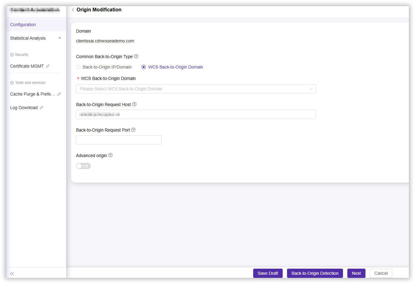This screenshot has width=415, height=284.
Task: Collapse the sidebar with double-chevron icon
Action: 12,274
